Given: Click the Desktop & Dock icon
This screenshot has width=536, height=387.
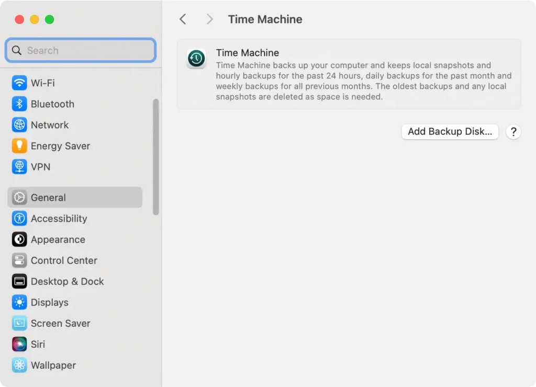Looking at the screenshot, I should (19, 281).
